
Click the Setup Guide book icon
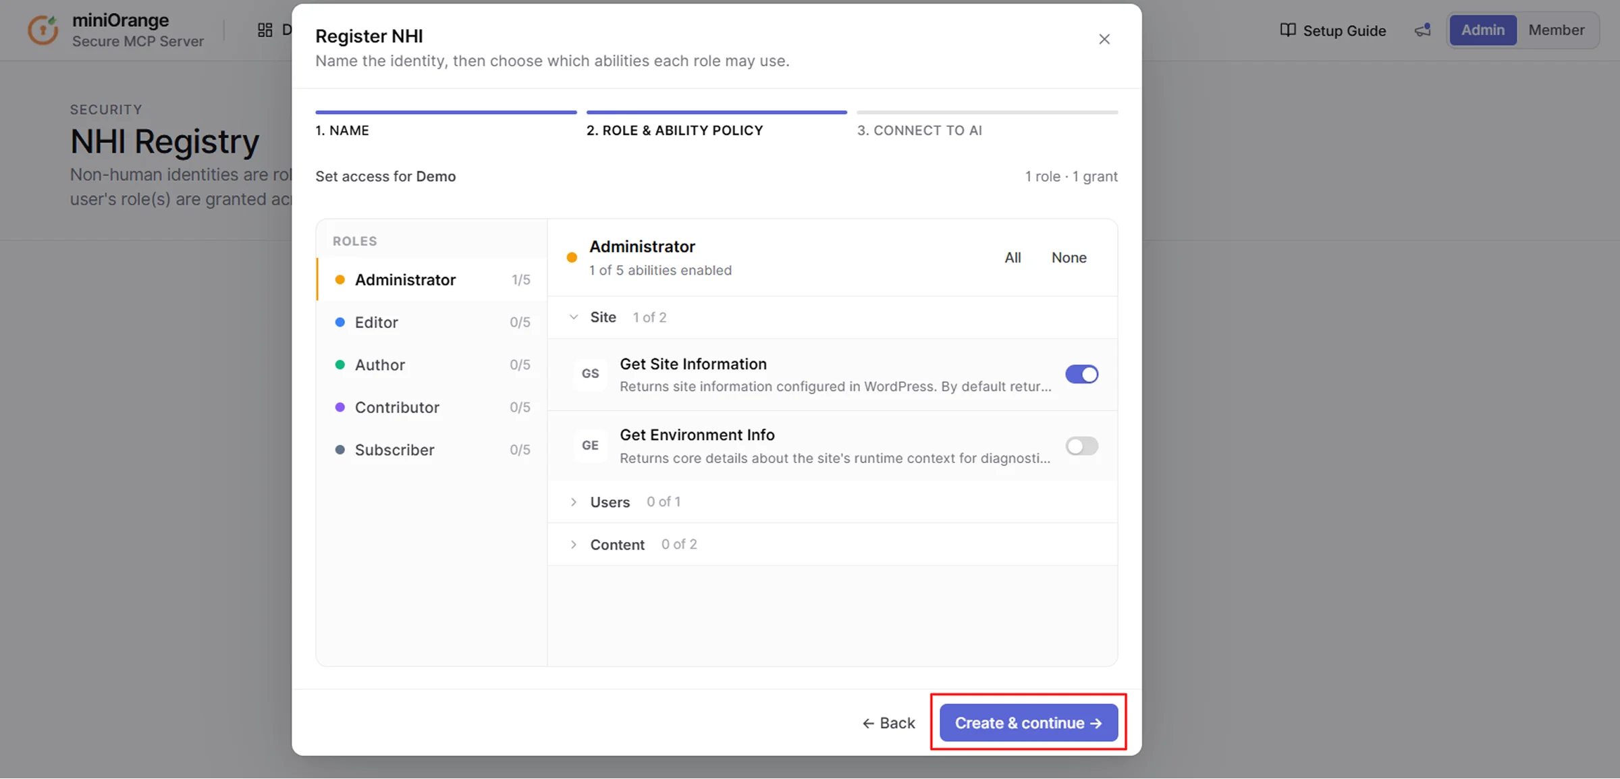1288,30
